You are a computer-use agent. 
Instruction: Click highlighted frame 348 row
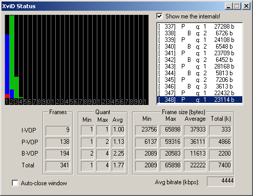click(199, 100)
